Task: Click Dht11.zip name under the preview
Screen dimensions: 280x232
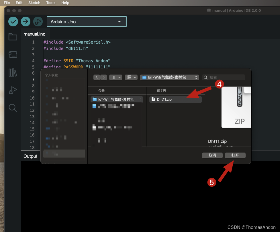Action: (217, 141)
